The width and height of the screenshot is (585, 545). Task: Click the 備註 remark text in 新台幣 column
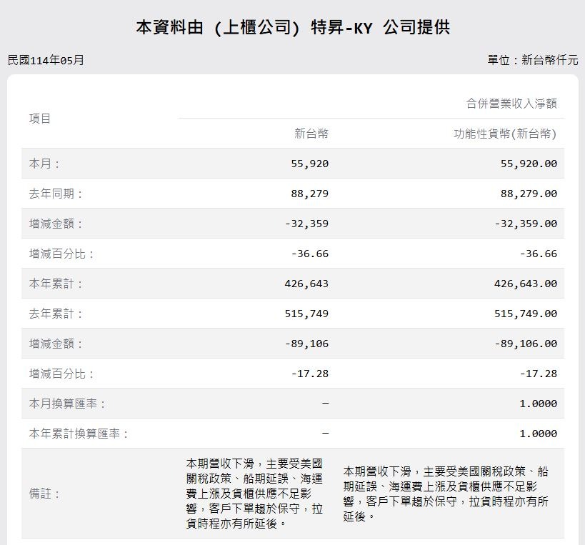pos(254,494)
